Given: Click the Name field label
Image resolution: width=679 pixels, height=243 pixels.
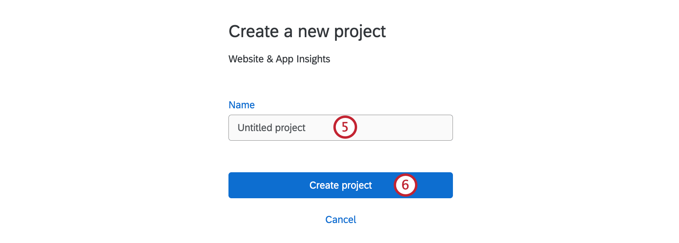Looking at the screenshot, I should tap(241, 105).
